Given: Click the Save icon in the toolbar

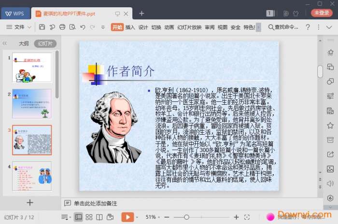Looking at the screenshot, I should (x=42, y=27).
